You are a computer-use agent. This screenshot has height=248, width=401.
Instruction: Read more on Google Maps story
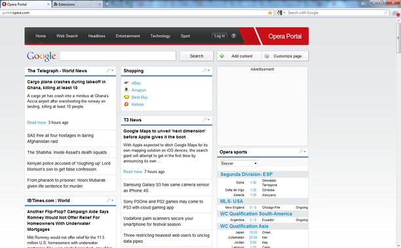tap(133, 172)
